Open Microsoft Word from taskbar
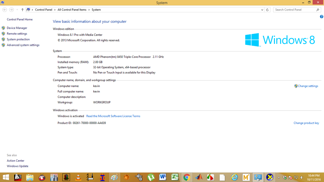 (x=163, y=177)
